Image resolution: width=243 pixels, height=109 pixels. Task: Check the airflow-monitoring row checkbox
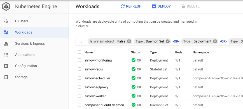point(80,60)
